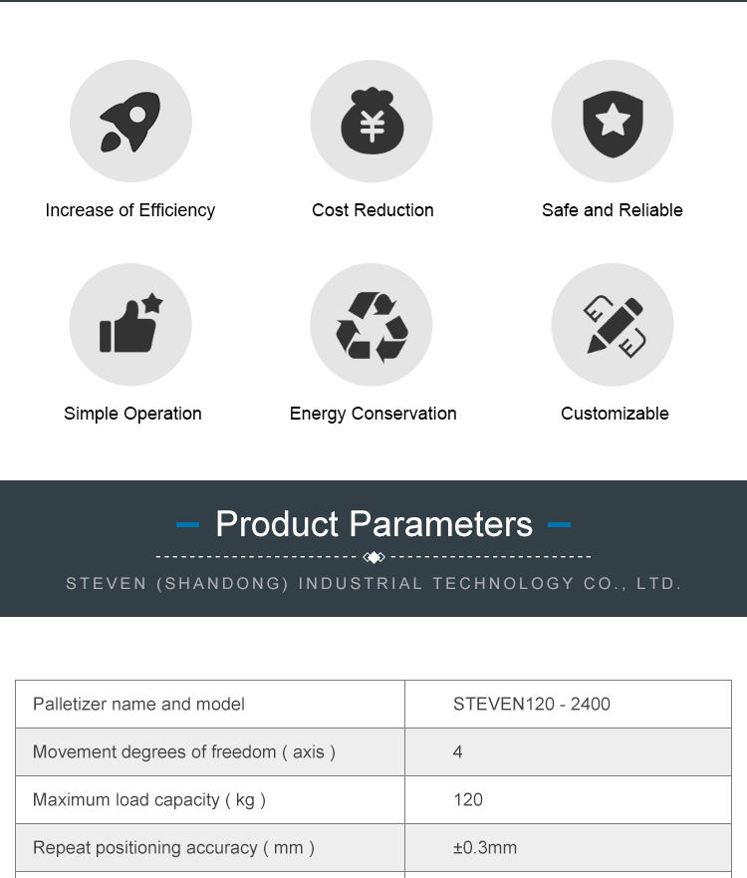Click the recycle energy conservation icon
The width and height of the screenshot is (747, 878).
(372, 325)
